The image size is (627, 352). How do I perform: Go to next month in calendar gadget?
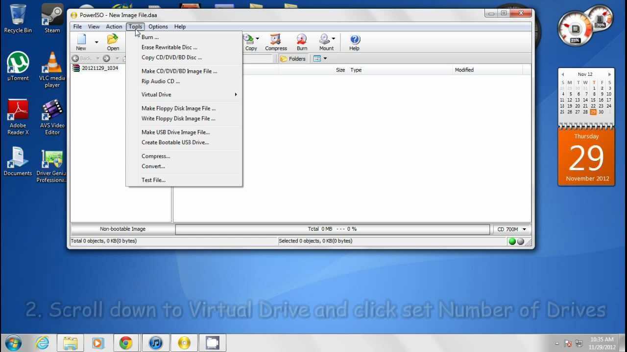609,75
